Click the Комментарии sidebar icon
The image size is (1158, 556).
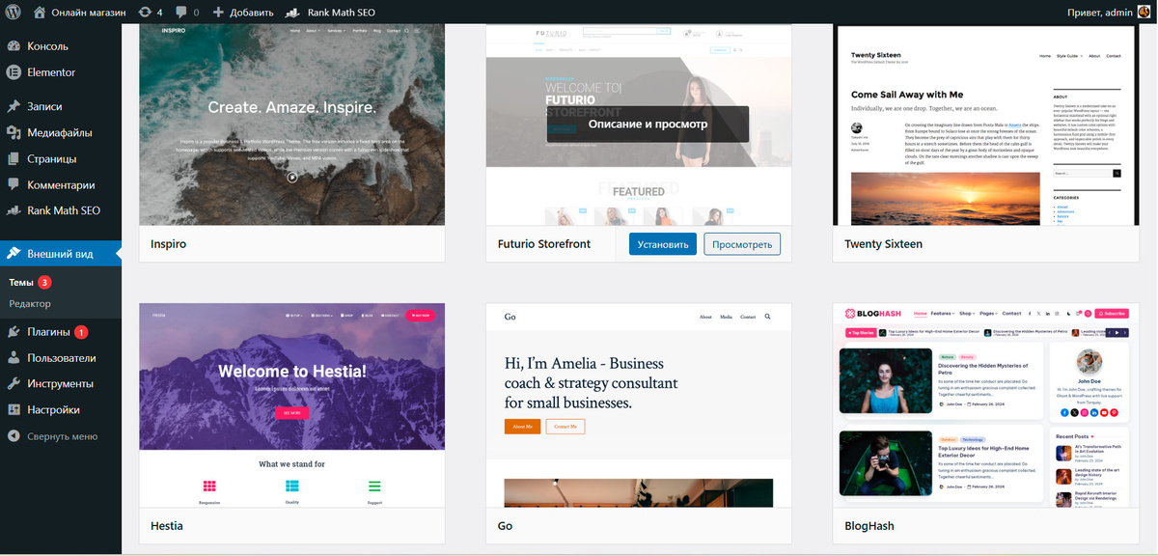point(14,185)
